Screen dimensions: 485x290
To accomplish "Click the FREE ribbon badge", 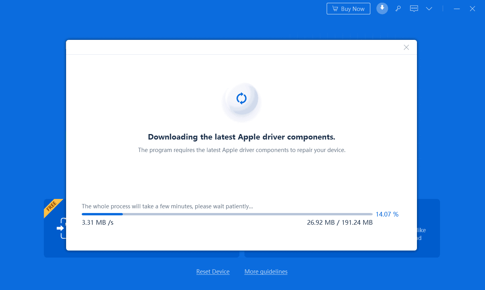I will [x=53, y=208].
